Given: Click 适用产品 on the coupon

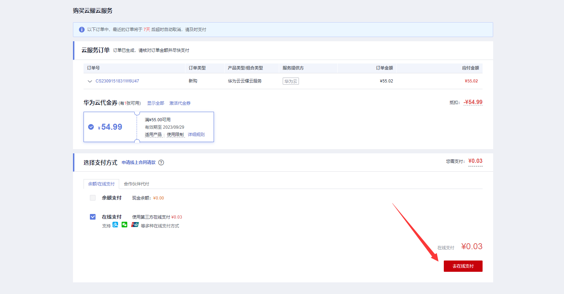Looking at the screenshot, I should point(153,135).
